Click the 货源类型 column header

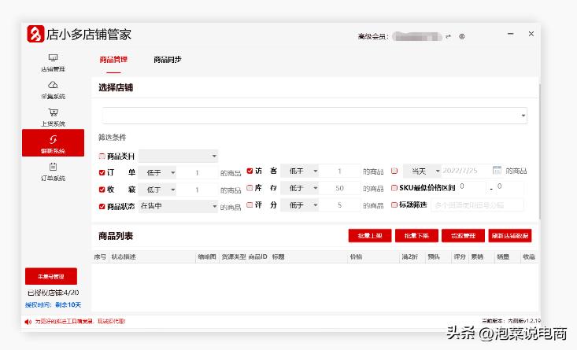pyautogui.click(x=233, y=257)
